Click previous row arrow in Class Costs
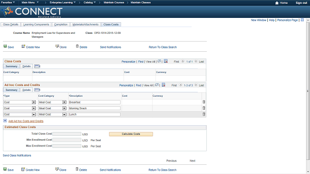Image resolution: width=310 pixels, height=174 pixels. click(x=183, y=61)
